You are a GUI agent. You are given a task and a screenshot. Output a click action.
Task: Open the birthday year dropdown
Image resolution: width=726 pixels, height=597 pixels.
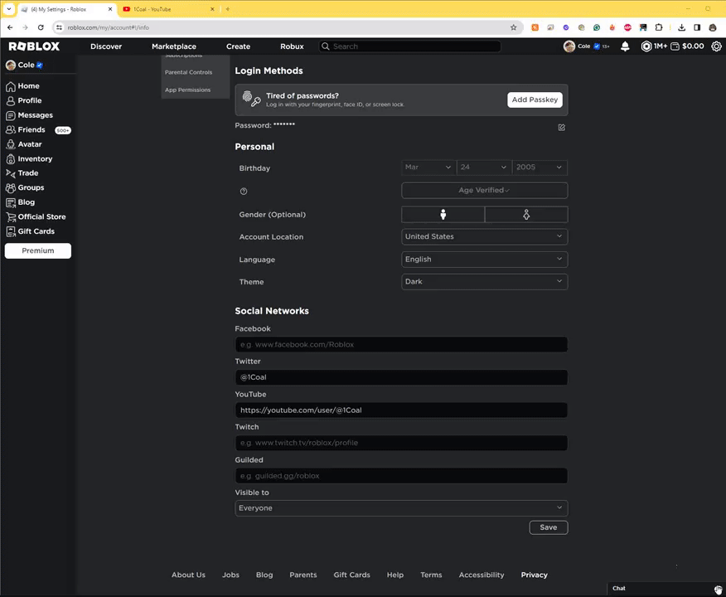(540, 167)
